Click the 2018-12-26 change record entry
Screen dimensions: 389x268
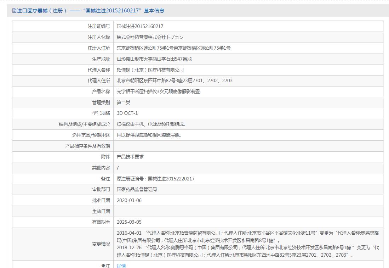coord(248,251)
